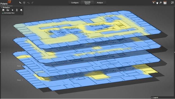Click the grayed save icon in top toolbar

pos(24,3)
